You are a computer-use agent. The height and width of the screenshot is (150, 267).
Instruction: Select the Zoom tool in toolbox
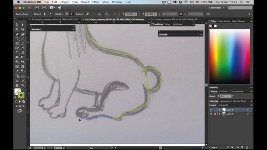point(23,85)
